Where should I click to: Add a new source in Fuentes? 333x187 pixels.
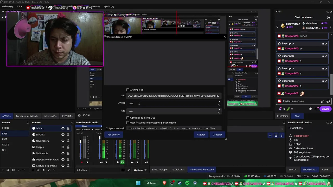pos(33,170)
